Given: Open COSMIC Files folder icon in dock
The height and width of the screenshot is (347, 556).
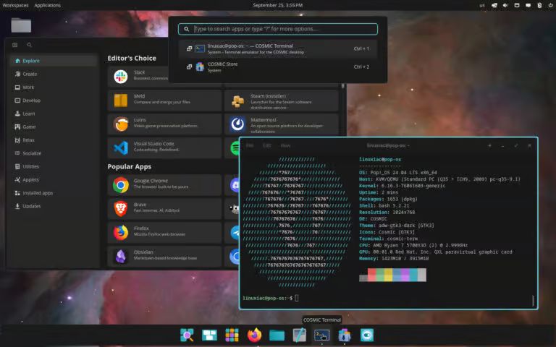Looking at the screenshot, I should [x=277, y=335].
